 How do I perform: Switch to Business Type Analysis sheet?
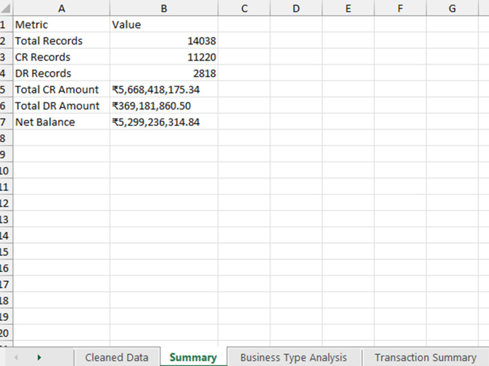pos(293,357)
